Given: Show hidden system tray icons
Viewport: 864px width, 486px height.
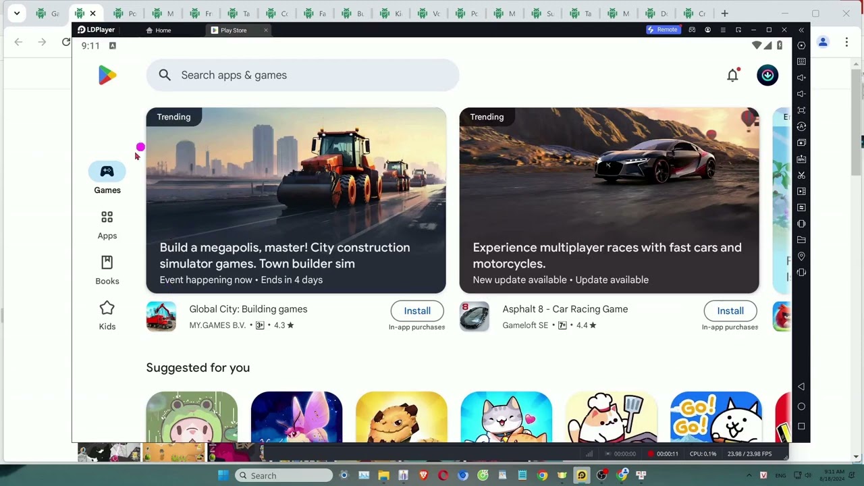Looking at the screenshot, I should click(749, 475).
